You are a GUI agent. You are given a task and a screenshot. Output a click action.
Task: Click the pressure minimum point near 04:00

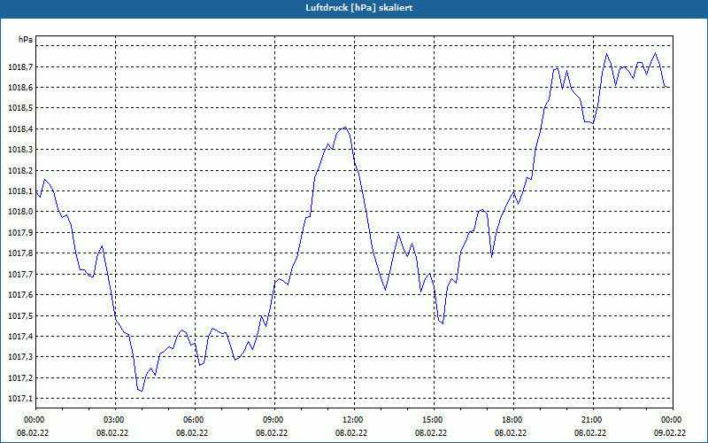tap(142, 391)
